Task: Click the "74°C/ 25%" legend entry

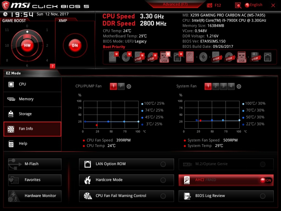Action: [x=152, y=110]
